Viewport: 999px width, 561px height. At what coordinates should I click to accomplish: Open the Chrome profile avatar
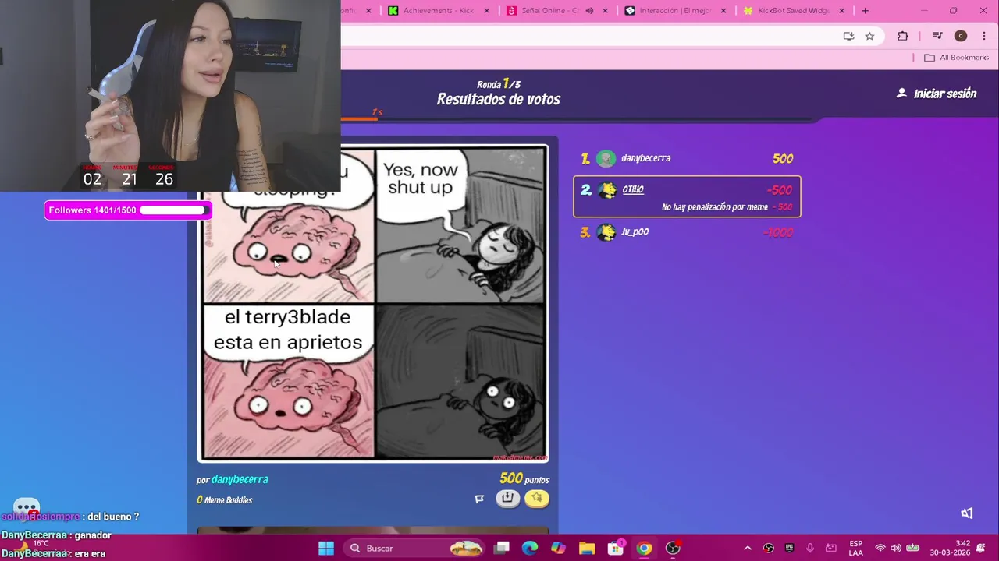[x=961, y=36]
